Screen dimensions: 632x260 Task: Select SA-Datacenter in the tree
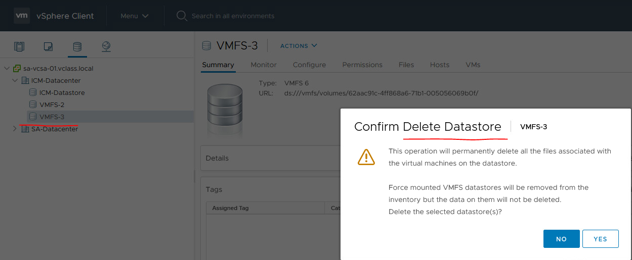pos(55,129)
